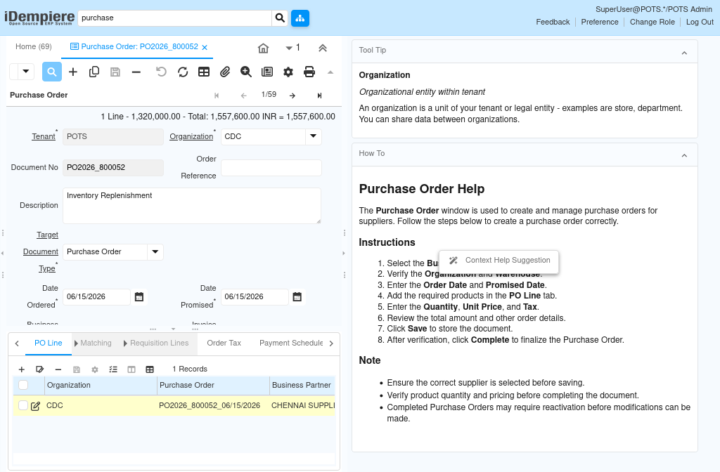720x472 pixels.
Task: Go to next record arrow
Action: coord(292,96)
